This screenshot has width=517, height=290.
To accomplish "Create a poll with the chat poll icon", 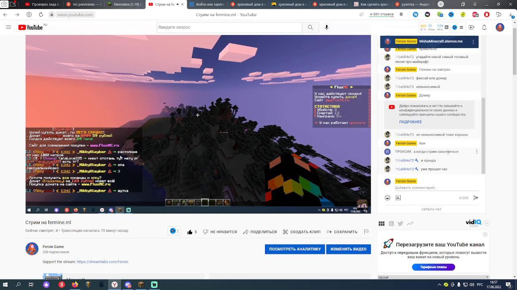I will 398,198.
